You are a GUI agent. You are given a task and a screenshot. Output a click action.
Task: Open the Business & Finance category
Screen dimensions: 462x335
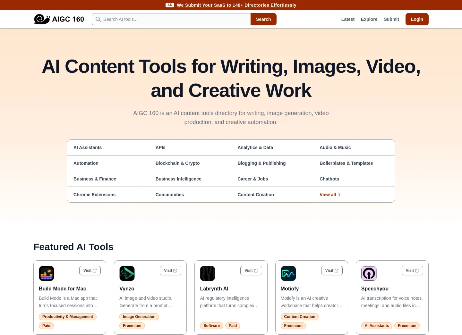(108, 179)
